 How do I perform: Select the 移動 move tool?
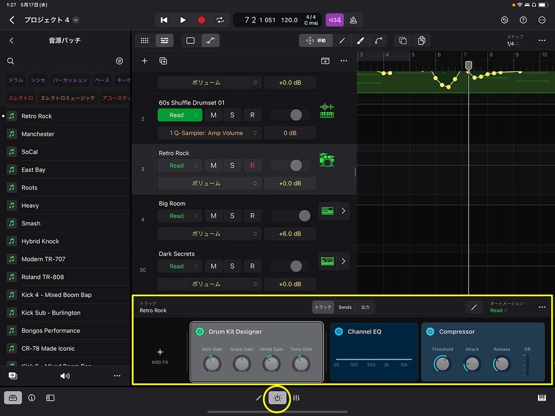(x=315, y=41)
